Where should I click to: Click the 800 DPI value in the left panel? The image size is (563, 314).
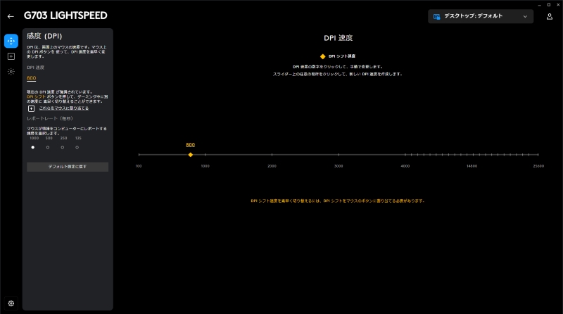click(31, 78)
